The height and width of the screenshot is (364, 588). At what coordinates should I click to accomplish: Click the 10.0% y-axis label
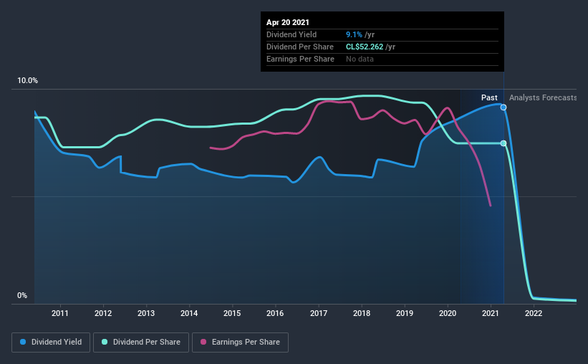[27, 81]
